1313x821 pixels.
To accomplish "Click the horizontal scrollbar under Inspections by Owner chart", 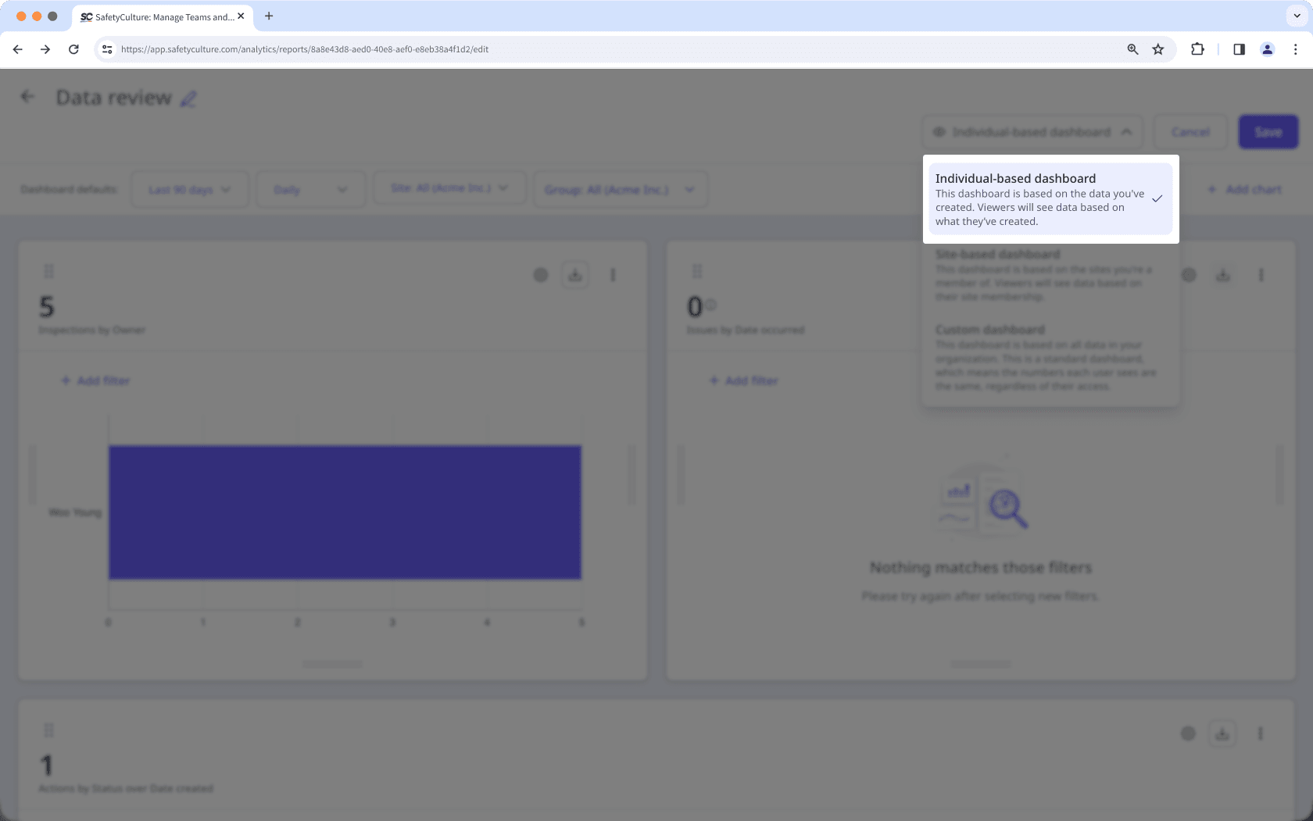I will 331,664.
